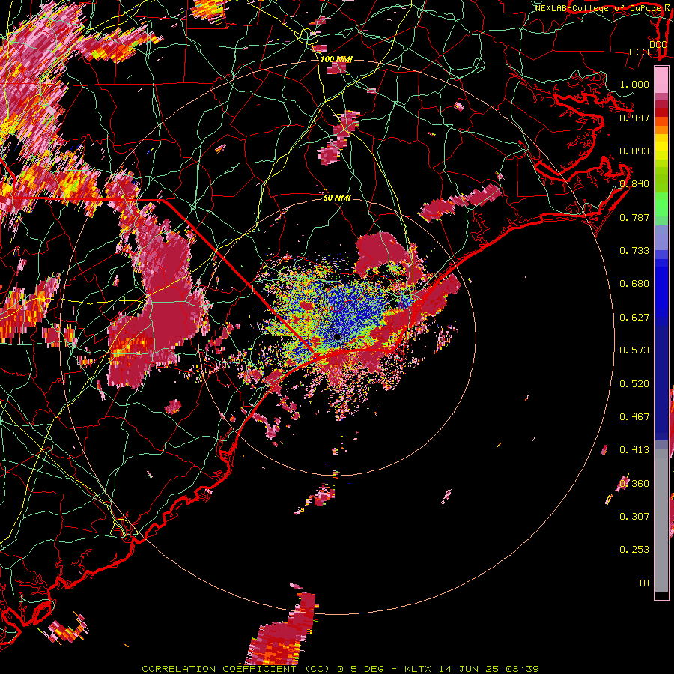This screenshot has width=674, height=674.
Task: Click the 0.307 legend value
Action: click(x=634, y=517)
